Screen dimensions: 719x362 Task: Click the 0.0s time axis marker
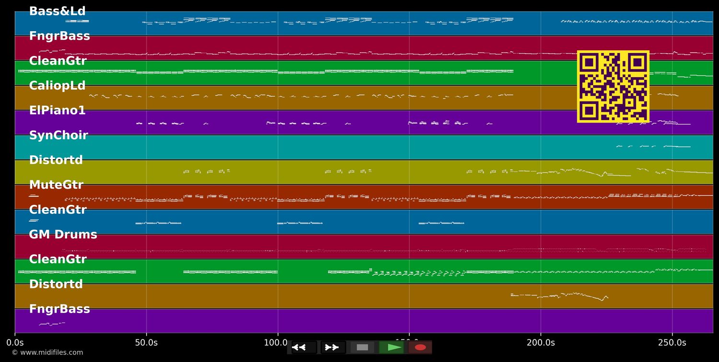tap(15, 342)
